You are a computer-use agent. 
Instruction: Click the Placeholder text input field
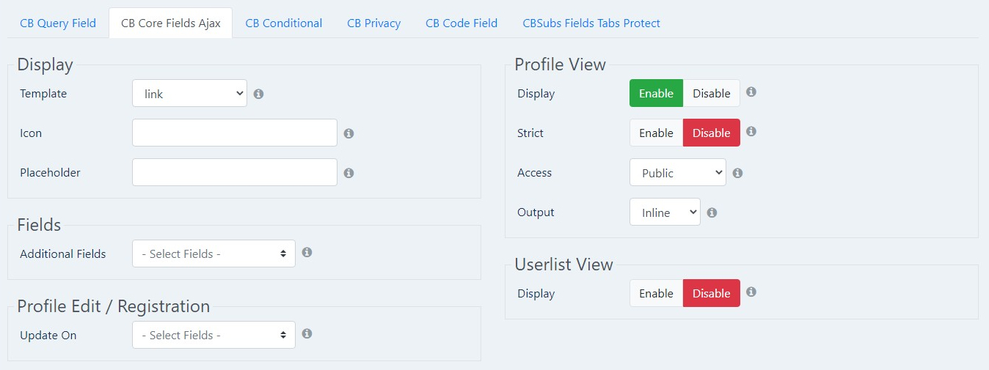(x=235, y=172)
